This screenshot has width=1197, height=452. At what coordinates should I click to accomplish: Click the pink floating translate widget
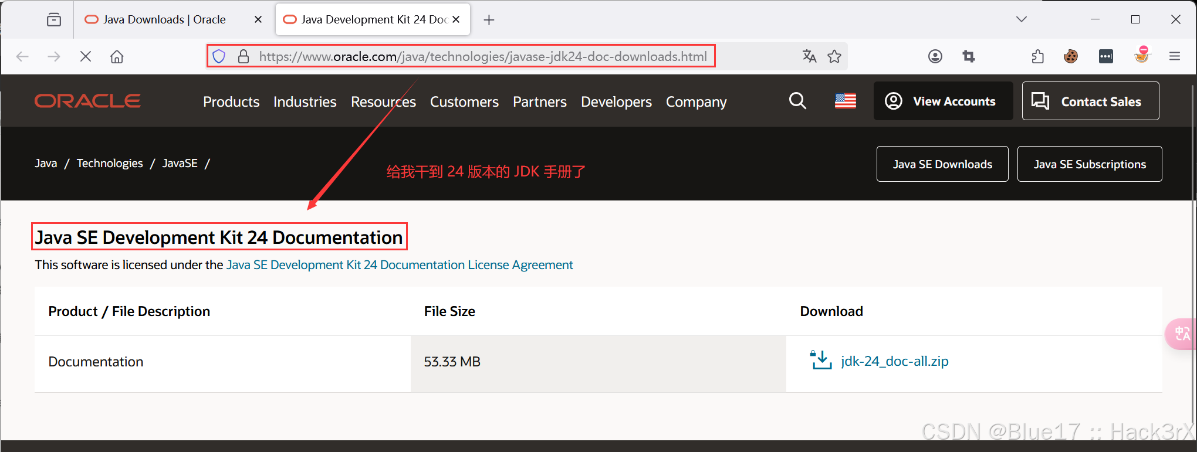pyautogui.click(x=1181, y=334)
